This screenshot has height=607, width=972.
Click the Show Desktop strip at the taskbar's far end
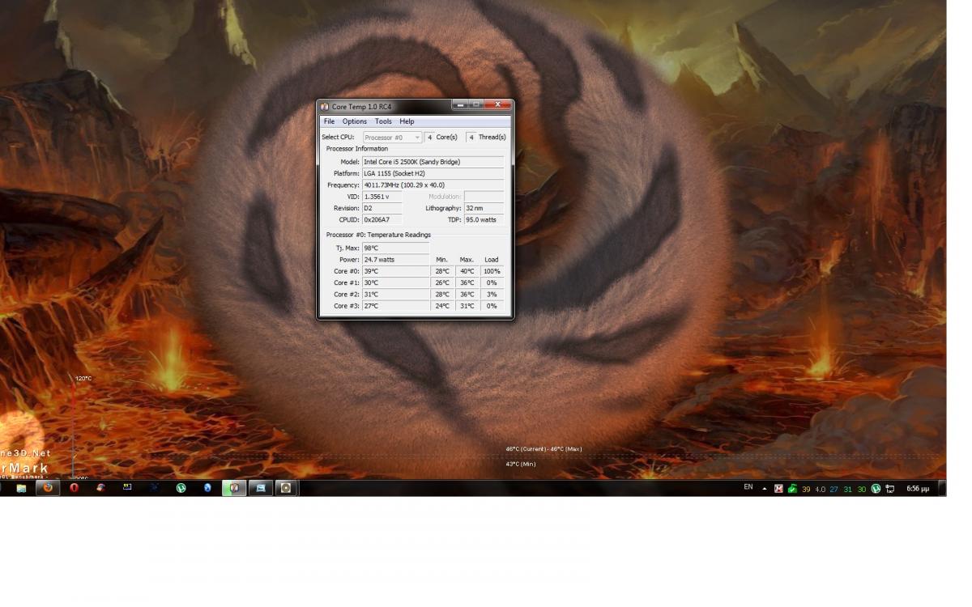[942, 488]
